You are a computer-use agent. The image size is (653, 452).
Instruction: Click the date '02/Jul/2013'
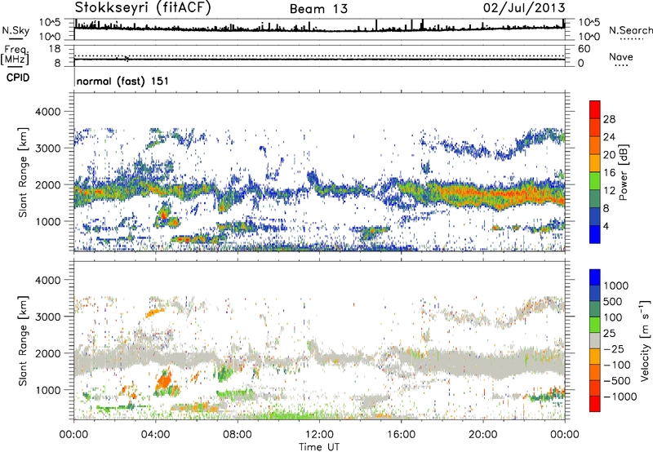[524, 7]
